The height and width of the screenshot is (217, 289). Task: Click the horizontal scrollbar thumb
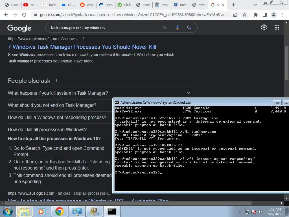click(x=128, y=203)
